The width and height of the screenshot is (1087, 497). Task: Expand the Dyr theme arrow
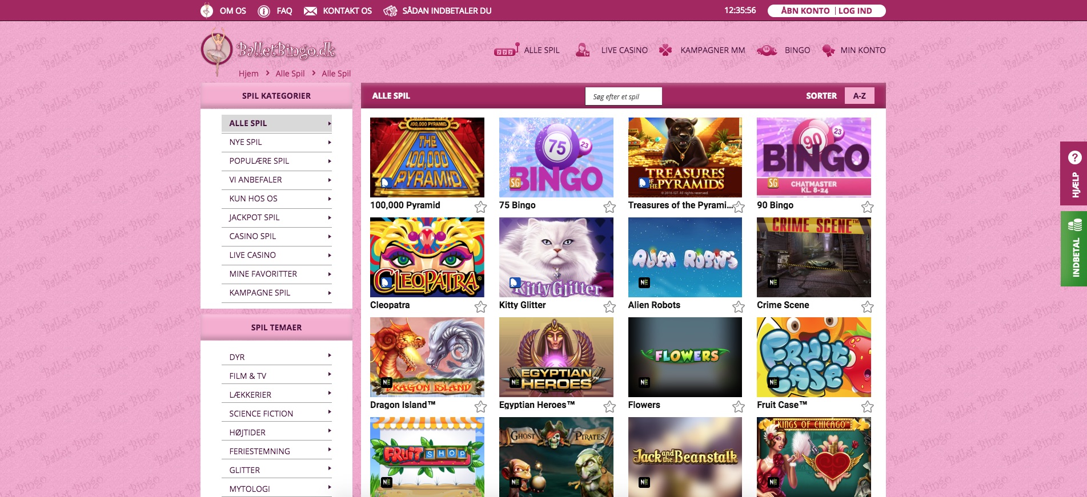(330, 355)
